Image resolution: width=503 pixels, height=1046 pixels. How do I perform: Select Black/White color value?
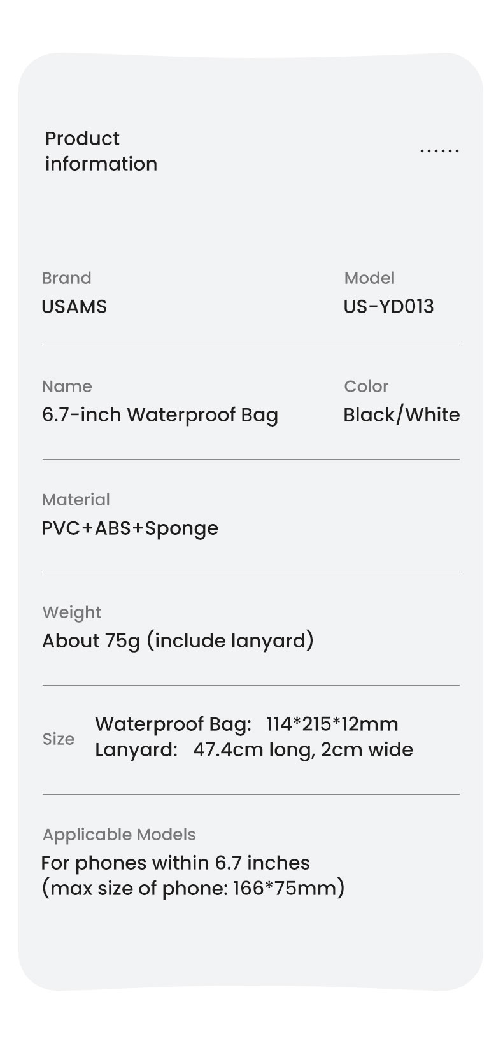click(x=402, y=415)
